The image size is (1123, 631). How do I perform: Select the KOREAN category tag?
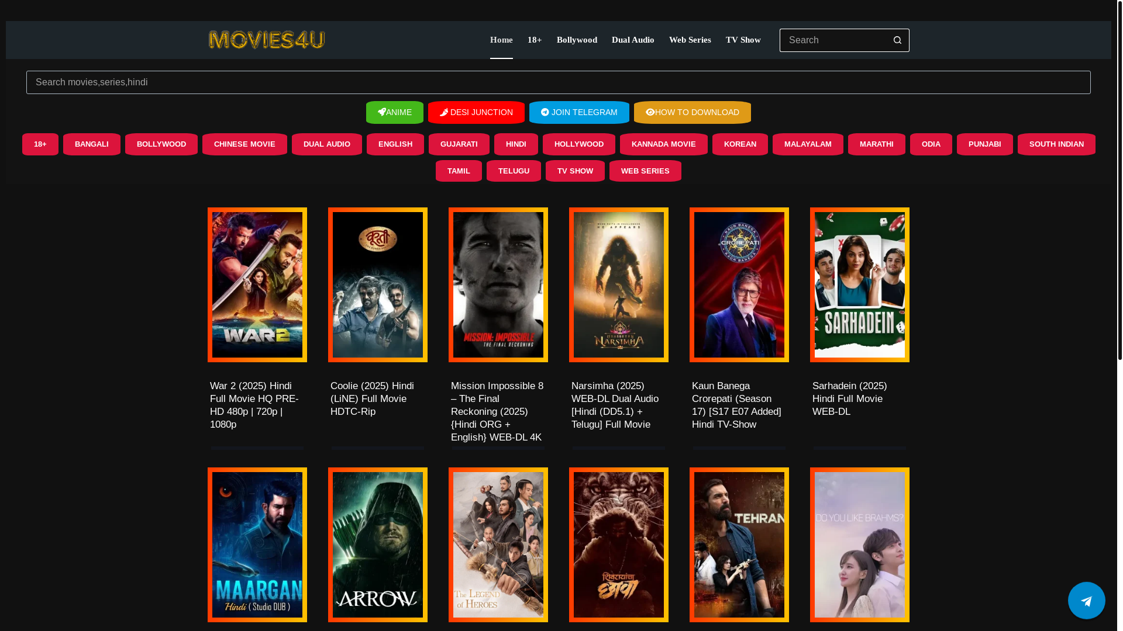[x=740, y=144]
